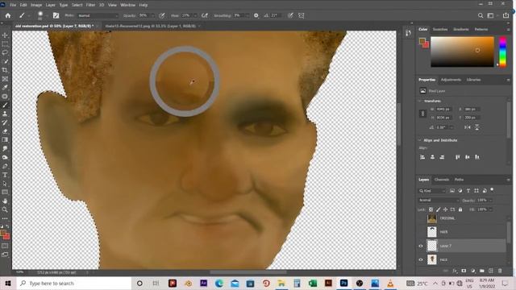Click align left edges icon

pos(422,157)
